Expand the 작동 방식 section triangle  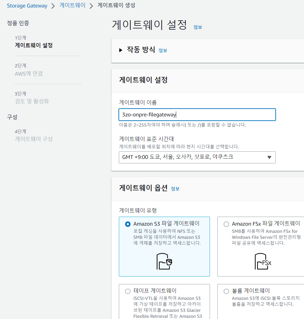121,50
